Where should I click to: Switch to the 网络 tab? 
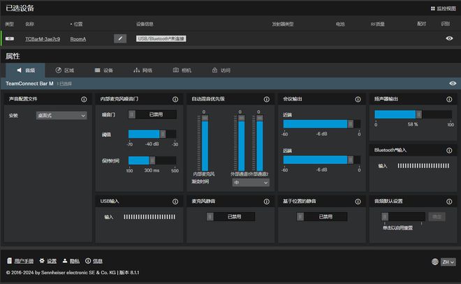point(143,70)
